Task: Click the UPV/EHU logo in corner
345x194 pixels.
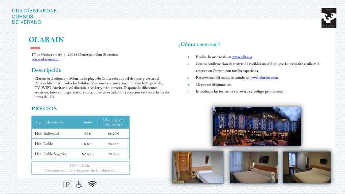Action: point(329,18)
